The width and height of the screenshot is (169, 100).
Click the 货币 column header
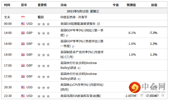pyautogui.click(x=24, y=5)
